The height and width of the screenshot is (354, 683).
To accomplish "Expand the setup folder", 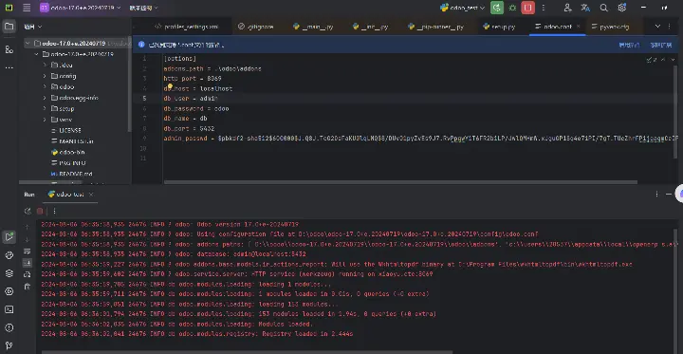I will coord(45,108).
